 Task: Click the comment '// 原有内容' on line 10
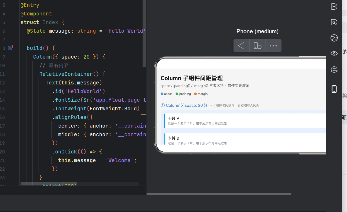54,65
